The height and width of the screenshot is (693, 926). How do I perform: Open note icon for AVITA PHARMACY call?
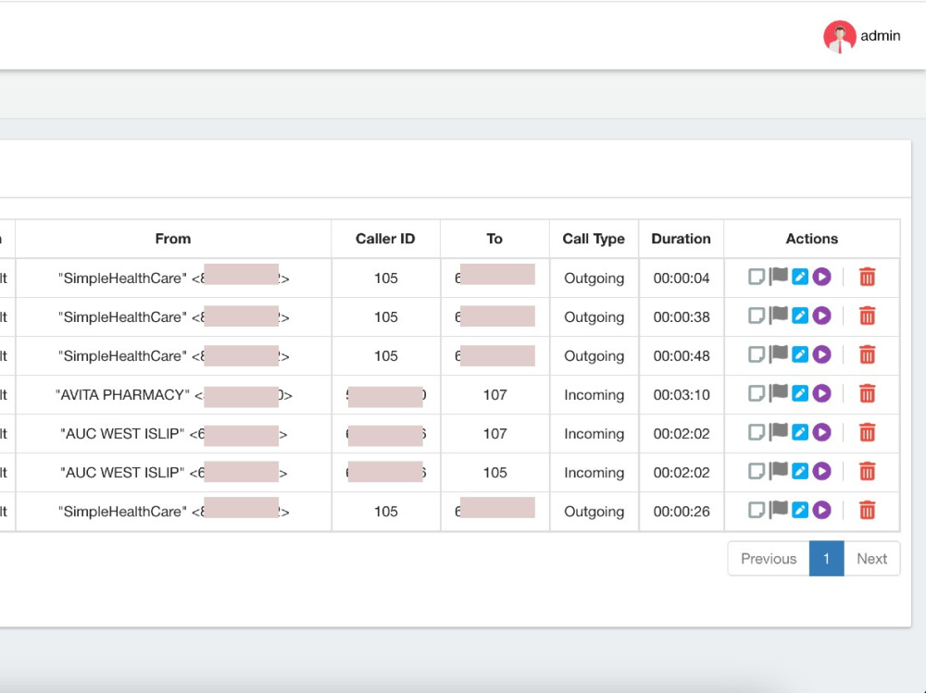756,394
